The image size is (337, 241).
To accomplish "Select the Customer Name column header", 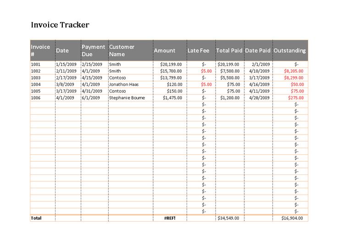I will (131, 50).
